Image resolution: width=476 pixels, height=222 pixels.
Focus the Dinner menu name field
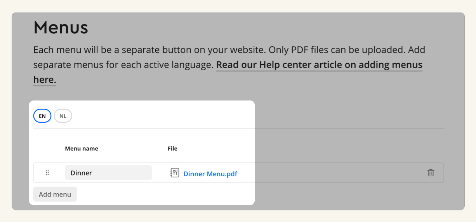(x=108, y=173)
